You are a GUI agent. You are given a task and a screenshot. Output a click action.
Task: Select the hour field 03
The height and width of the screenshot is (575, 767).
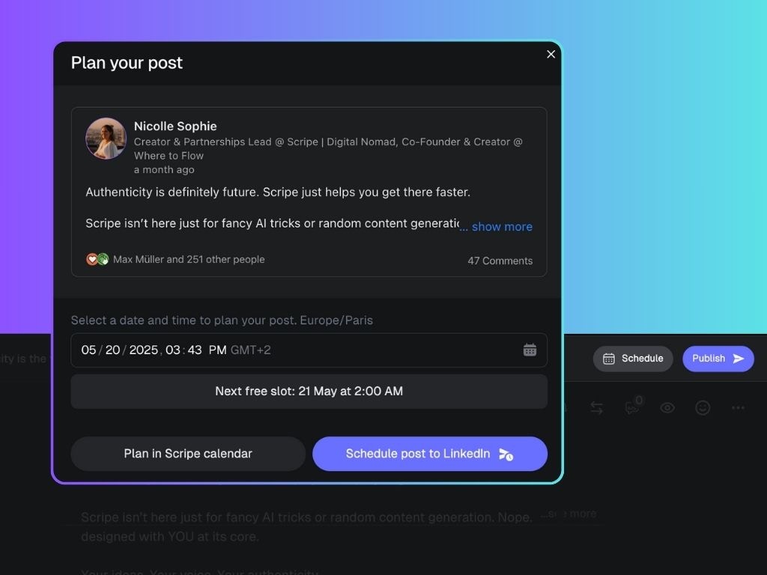click(x=173, y=350)
